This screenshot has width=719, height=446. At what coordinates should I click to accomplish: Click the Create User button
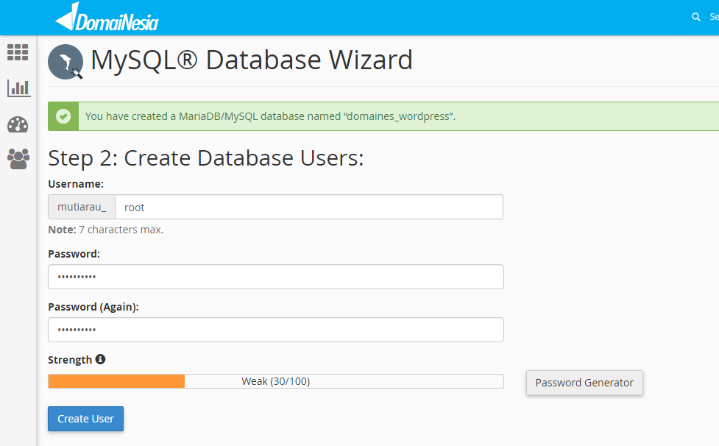click(x=86, y=419)
